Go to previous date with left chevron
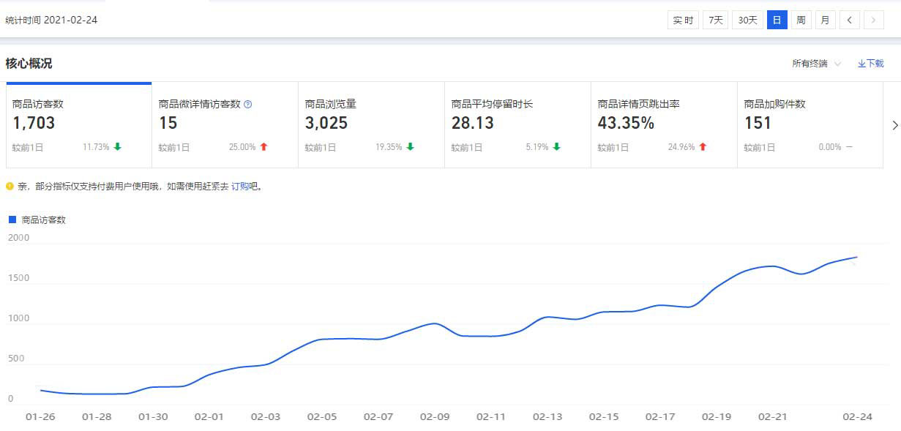901x431 pixels. (x=849, y=20)
